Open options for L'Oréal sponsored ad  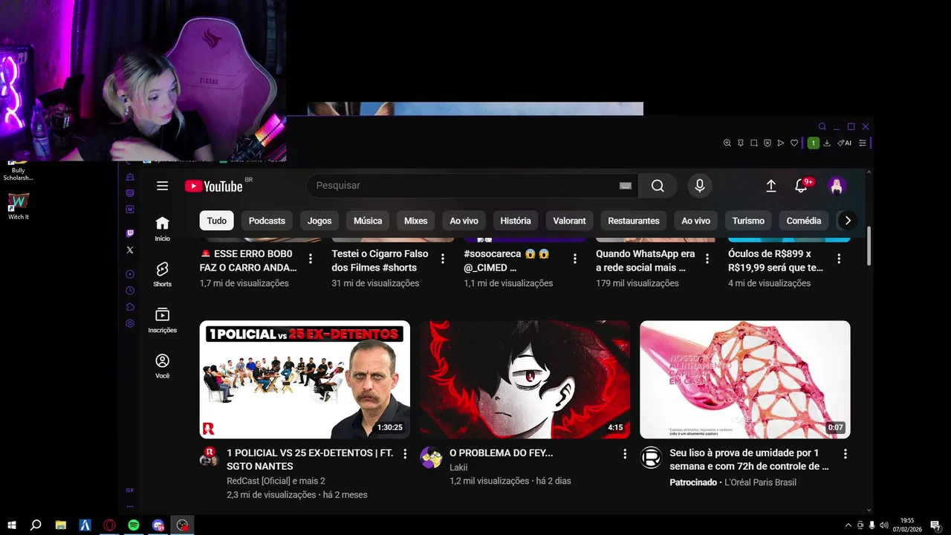point(845,453)
